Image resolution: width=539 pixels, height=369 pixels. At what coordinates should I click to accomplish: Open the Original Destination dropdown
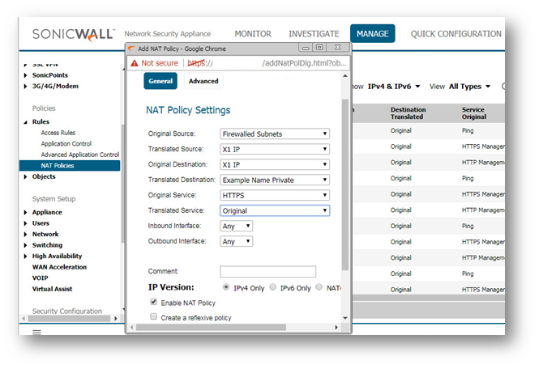coord(275,165)
